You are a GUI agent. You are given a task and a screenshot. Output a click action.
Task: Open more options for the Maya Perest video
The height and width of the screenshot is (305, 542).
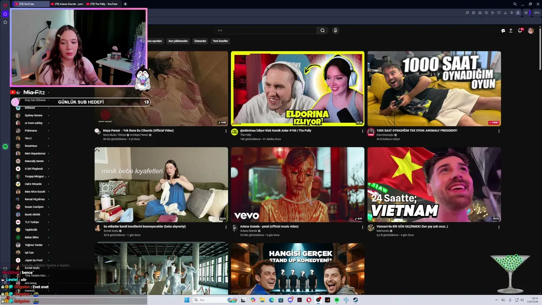tap(226, 131)
